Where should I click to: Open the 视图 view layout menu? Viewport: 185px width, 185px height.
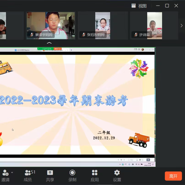pyautogui.click(x=139, y=6)
